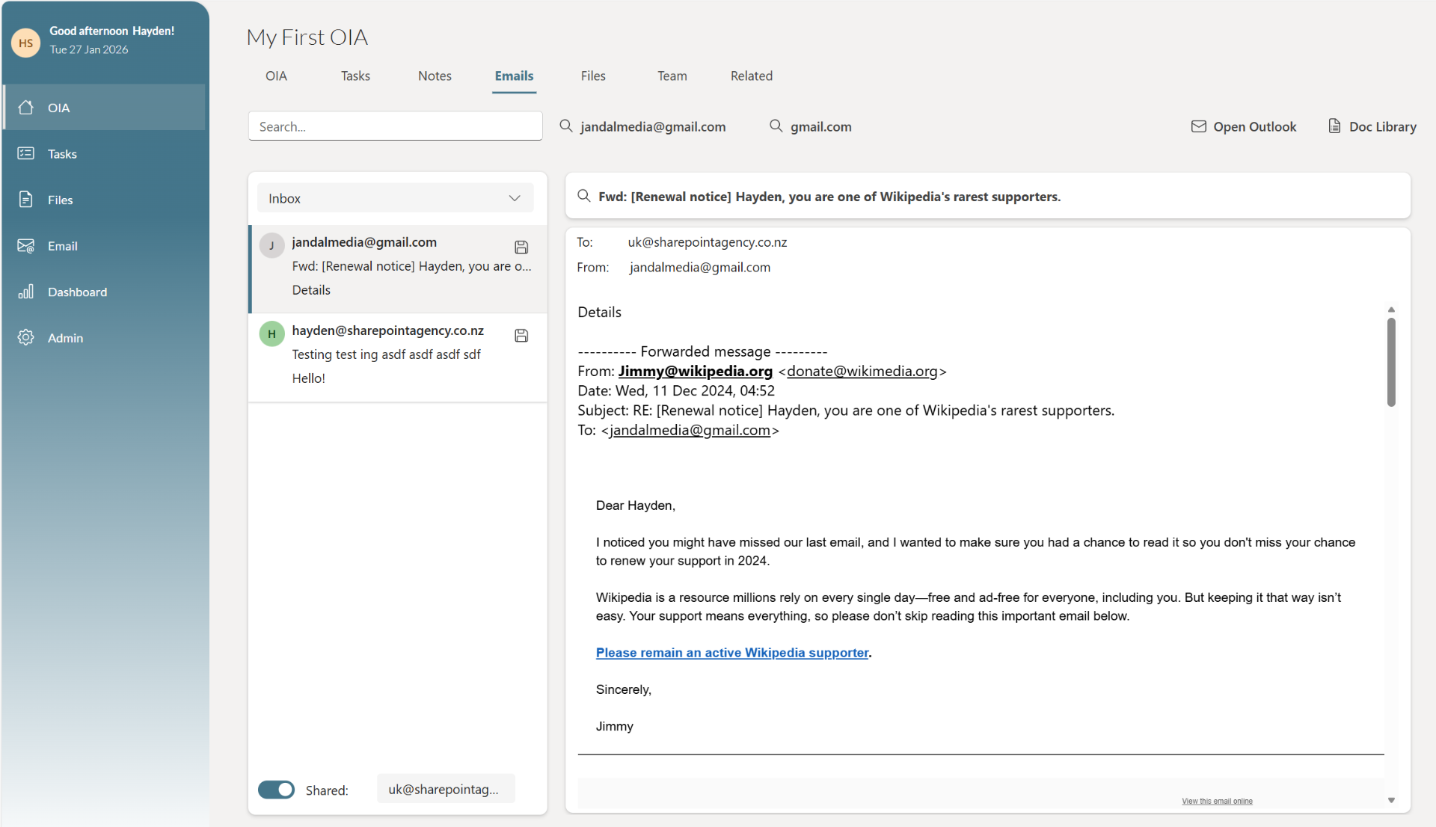
Task: Open the Dashboard bar-chart icon
Action: 26,292
